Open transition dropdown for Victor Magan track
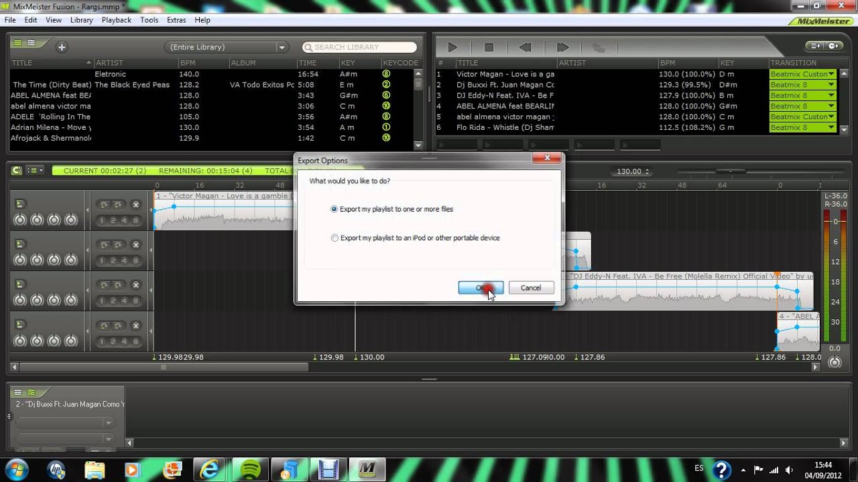858x482 pixels. click(831, 74)
